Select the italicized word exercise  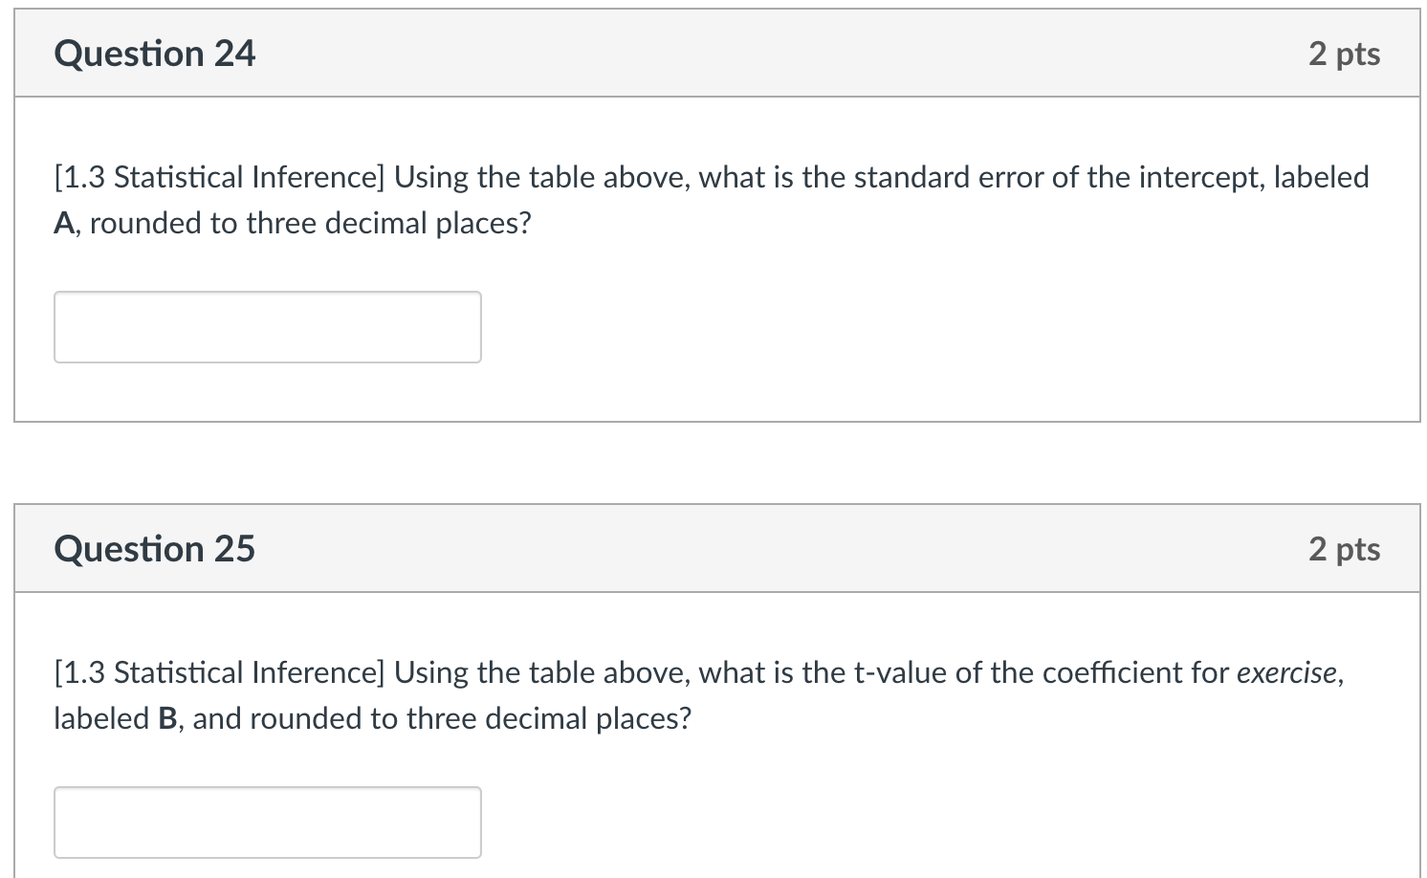coord(1289,672)
